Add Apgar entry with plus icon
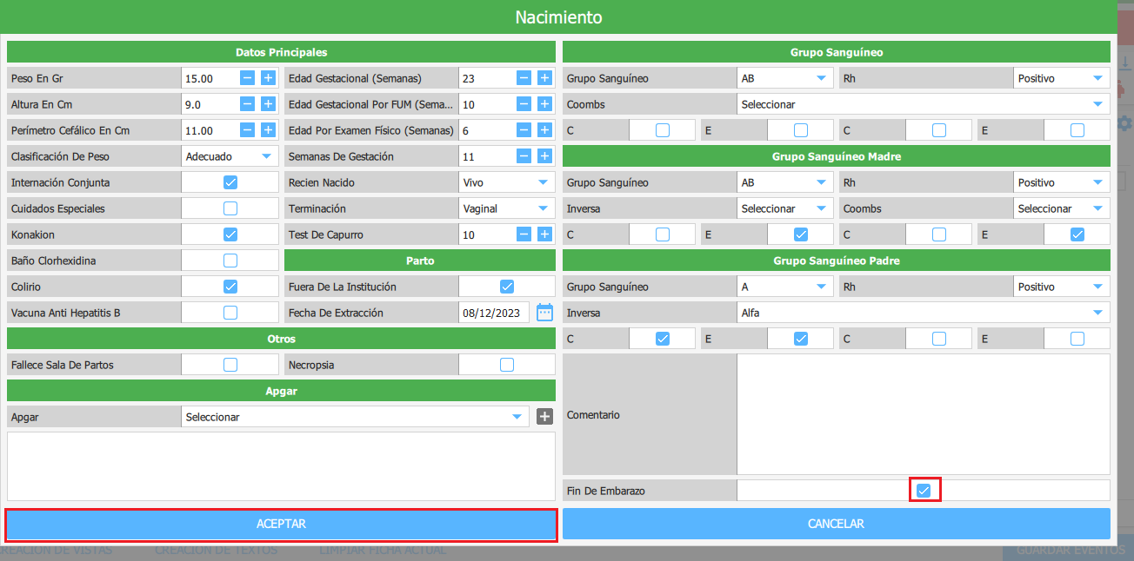Screen dimensions: 1134x561 pos(544,417)
